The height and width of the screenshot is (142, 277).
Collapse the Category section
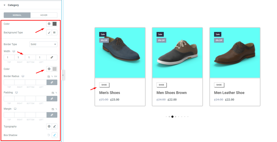coord(5,5)
